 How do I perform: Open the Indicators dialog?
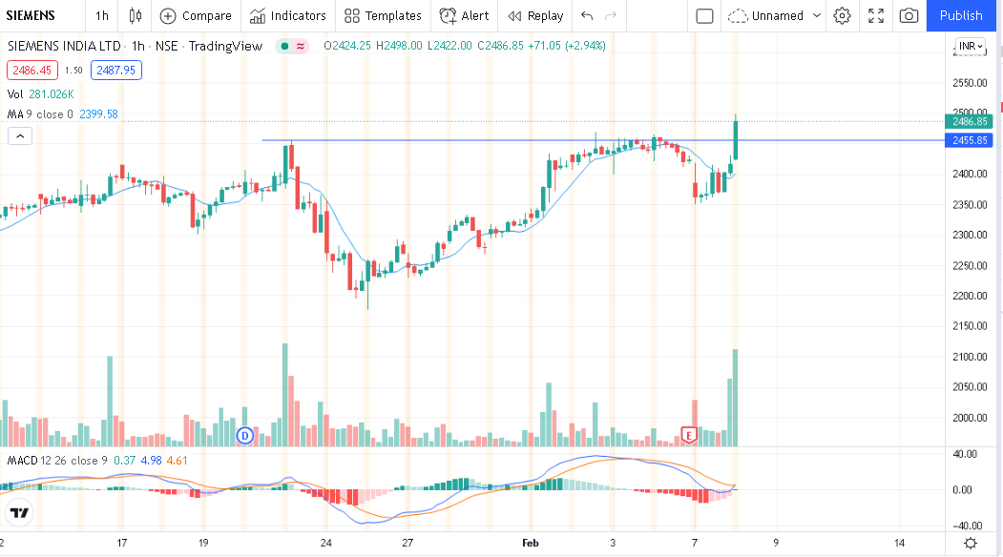pos(288,15)
